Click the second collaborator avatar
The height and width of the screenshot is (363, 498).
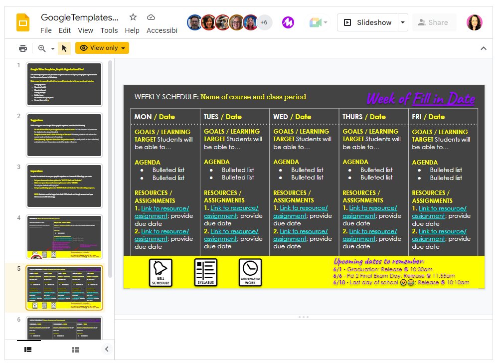(x=208, y=22)
